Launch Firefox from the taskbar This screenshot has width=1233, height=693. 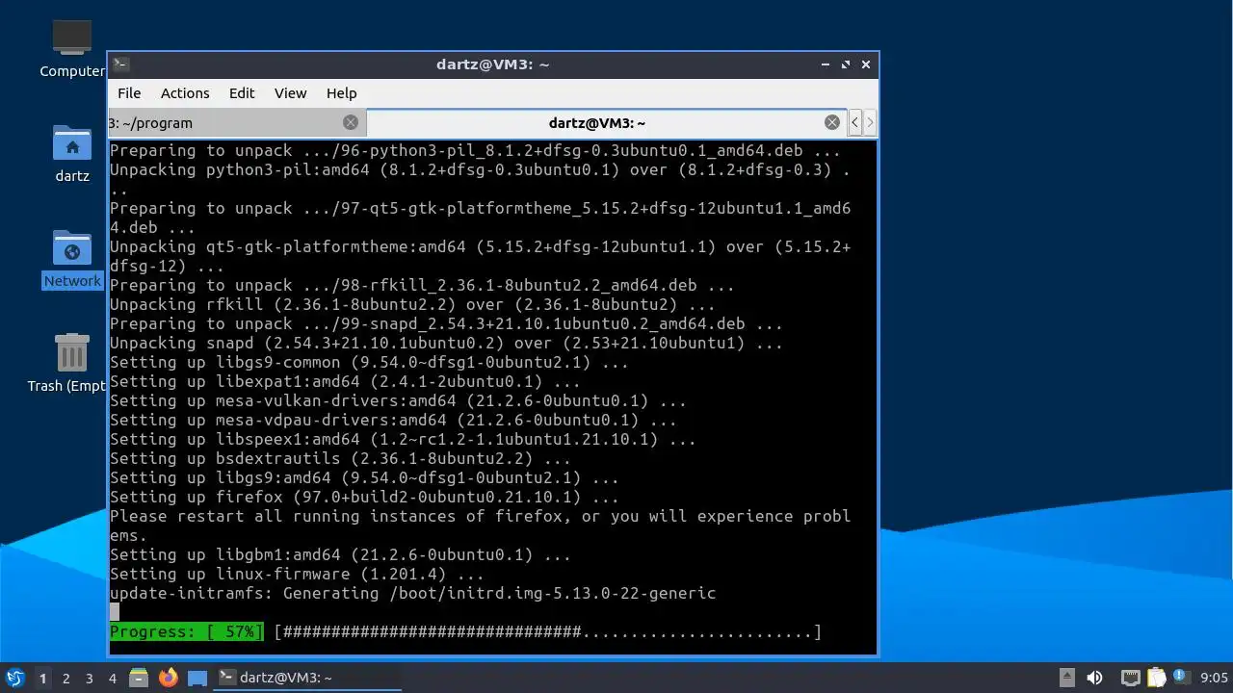[x=169, y=678]
